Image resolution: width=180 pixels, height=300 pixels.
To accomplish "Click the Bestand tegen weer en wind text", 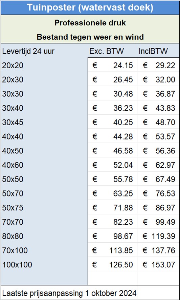I will click(x=90, y=37).
